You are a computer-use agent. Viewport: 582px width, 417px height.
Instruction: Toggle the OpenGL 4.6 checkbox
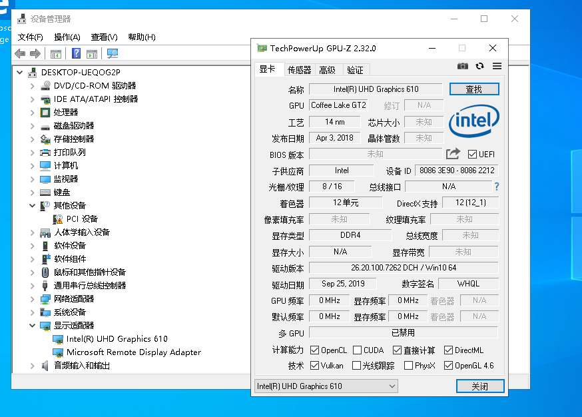click(x=448, y=366)
